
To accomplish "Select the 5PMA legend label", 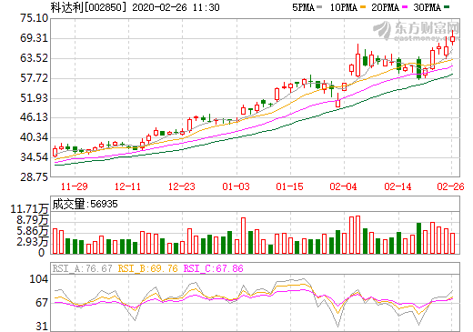I will [303, 7].
